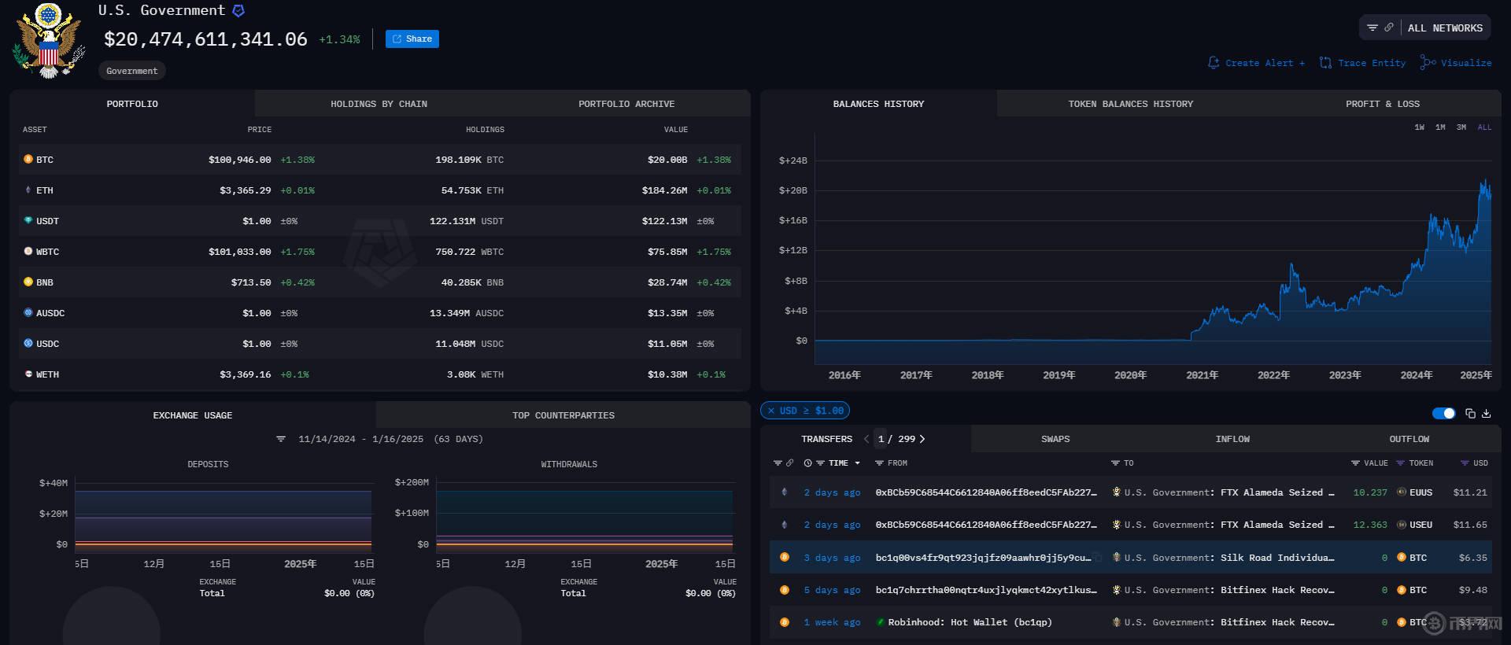Open the SWAPS tab in transfers panel
Viewport: 1511px width, 645px height.
(x=1055, y=439)
